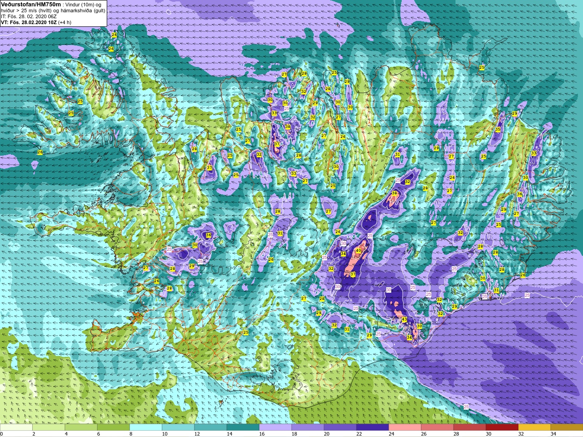Click the lavender 16–18 m/s legend swatch
The image size is (583, 437).
[275, 427]
